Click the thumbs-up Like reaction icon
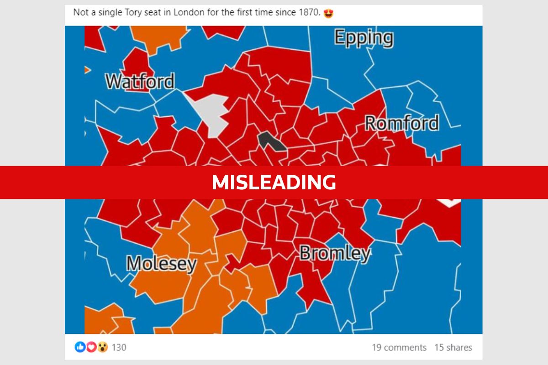The height and width of the screenshot is (365, 548). coord(79,347)
